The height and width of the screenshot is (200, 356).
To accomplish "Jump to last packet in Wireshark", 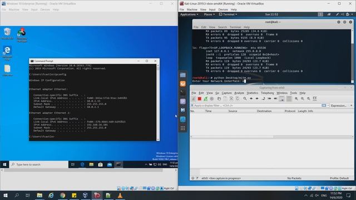I will pos(275,99).
